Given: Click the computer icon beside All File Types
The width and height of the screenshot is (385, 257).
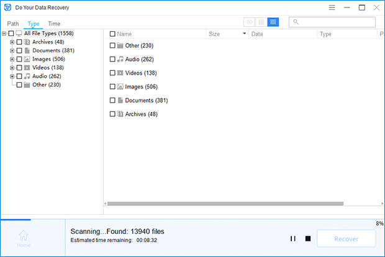Looking at the screenshot, I should (19, 33).
